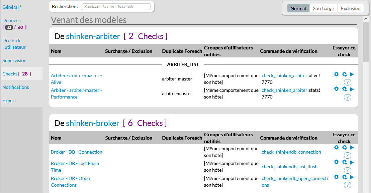Open the Données sidebar tab
The width and height of the screenshot is (371, 193).
tap(12, 20)
